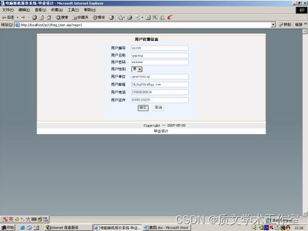Screen dimensions: 308x231
Task: Open the Media (媒体) toolbar button
Action: pyautogui.click(x=99, y=17)
